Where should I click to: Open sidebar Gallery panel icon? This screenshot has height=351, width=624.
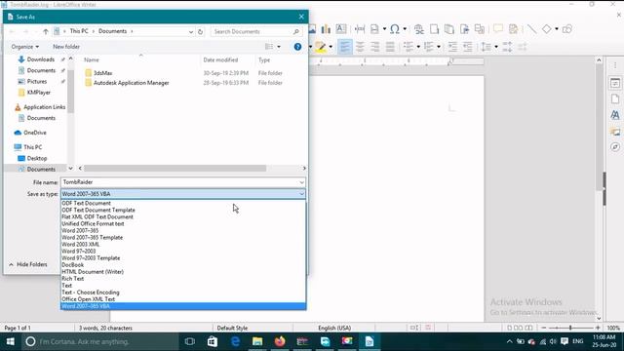[615, 132]
